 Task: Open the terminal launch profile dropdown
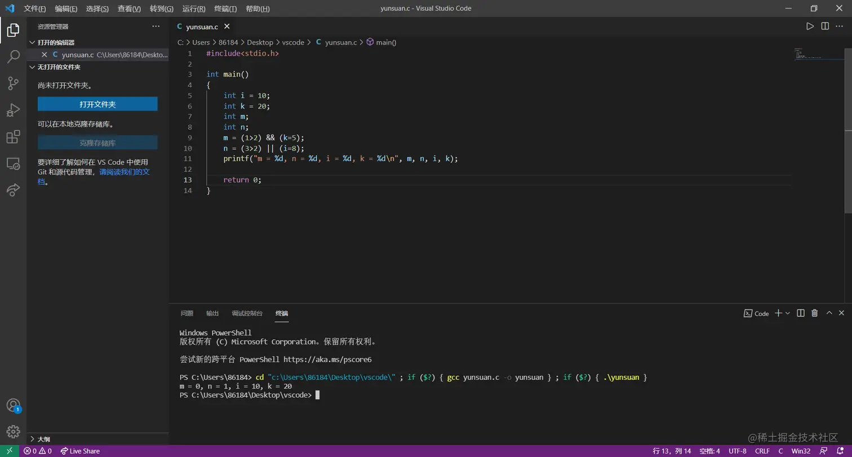click(x=788, y=313)
